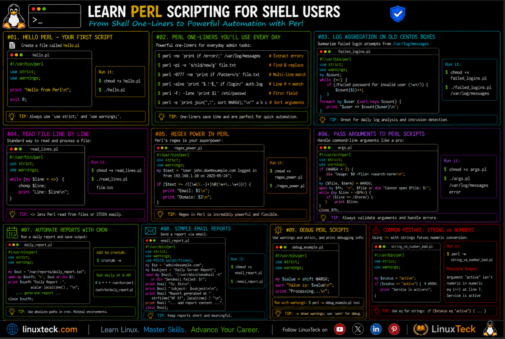This screenshot has width=505, height=339.
Task: Click the small penguin in the footer corner
Action: click(490, 329)
